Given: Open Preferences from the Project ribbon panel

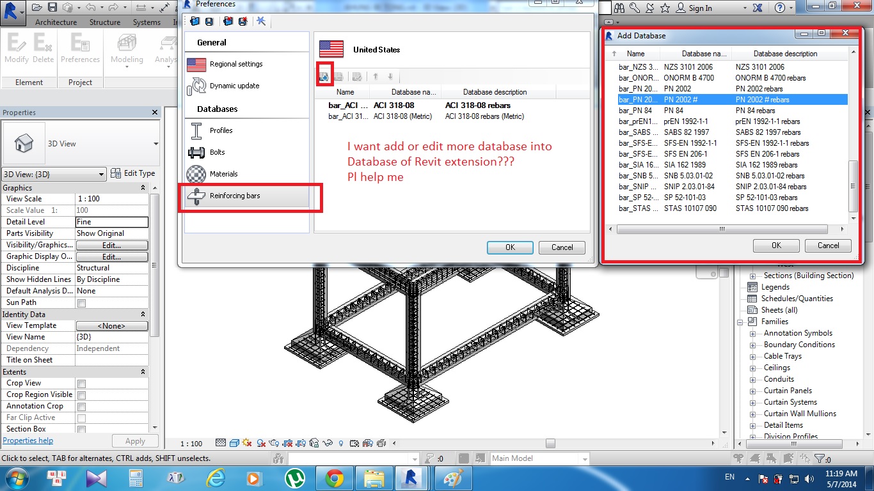Looking at the screenshot, I should point(80,48).
